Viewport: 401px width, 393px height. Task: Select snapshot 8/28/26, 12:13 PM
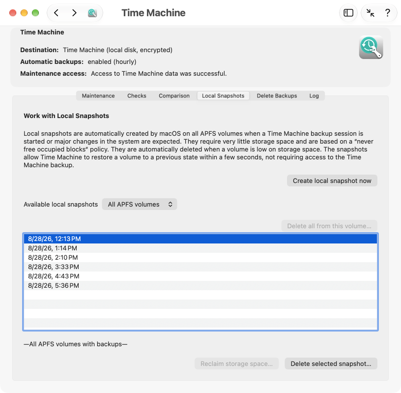[200, 239]
